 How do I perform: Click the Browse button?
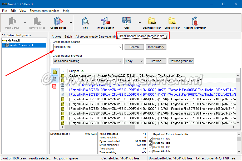156,61
